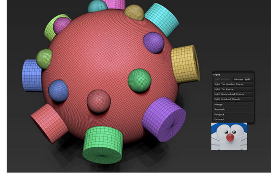Click the dimmed Split Hidden button
The image size is (271, 174).
223,79
